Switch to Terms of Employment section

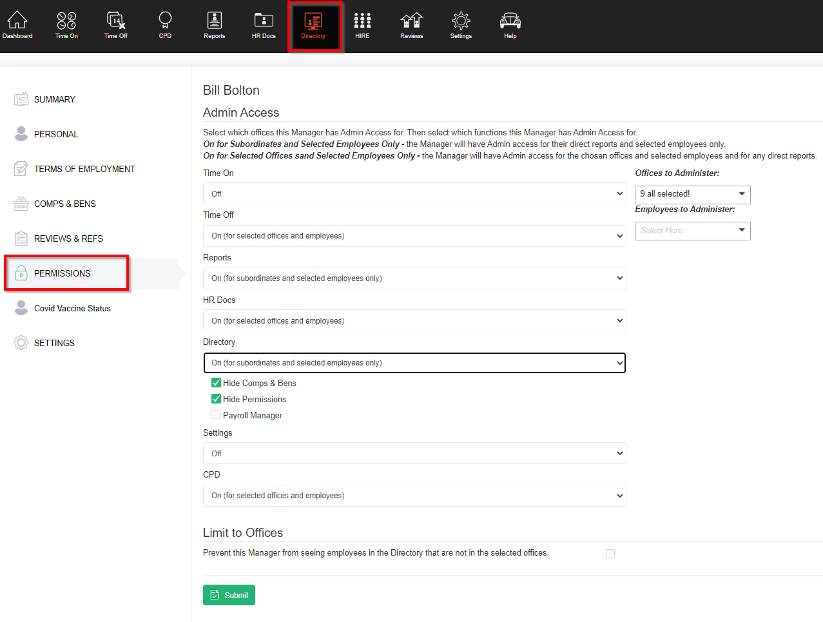pos(84,169)
